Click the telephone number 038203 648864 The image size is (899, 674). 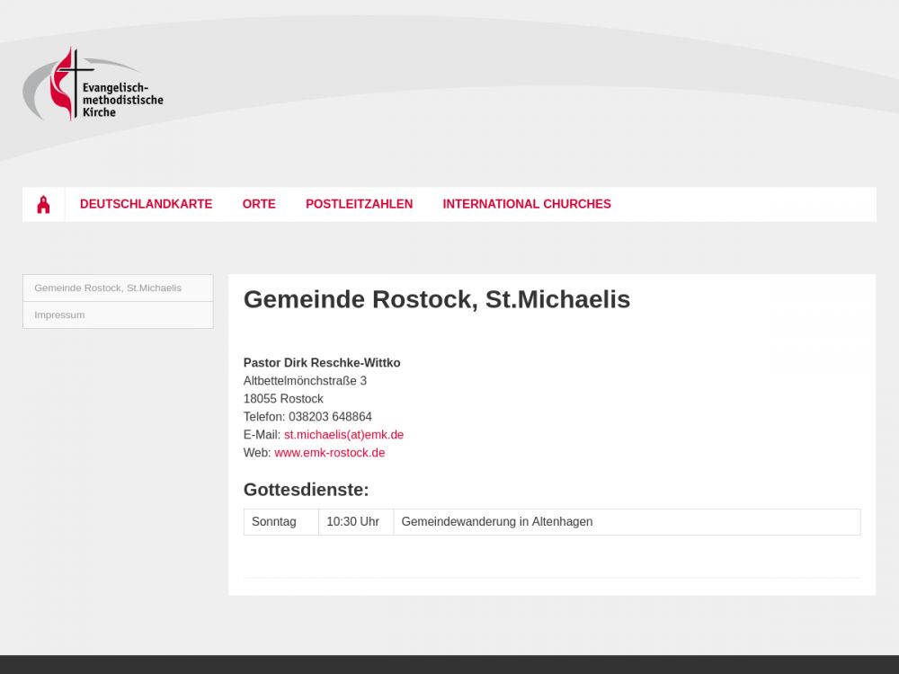tap(330, 417)
